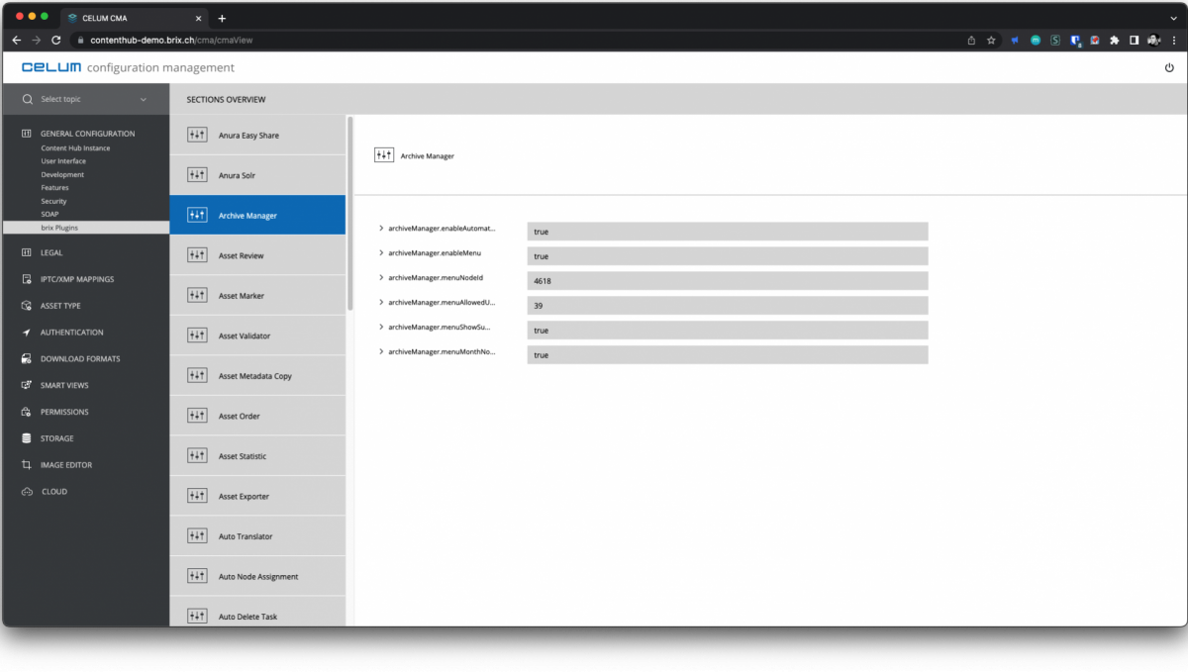Open the Image Editor crop icon
The width and height of the screenshot is (1188, 672).
(x=27, y=465)
